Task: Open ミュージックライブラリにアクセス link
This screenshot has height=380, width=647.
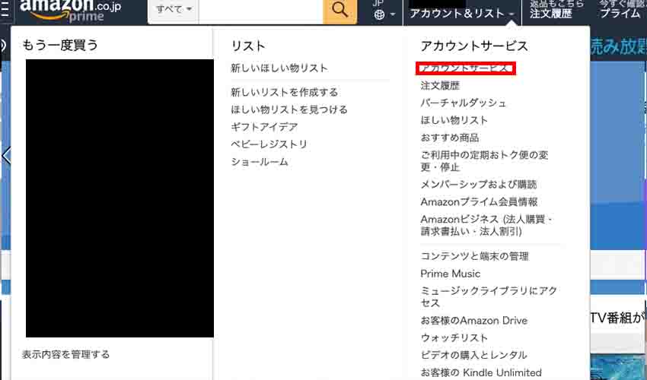Action: click(489, 296)
